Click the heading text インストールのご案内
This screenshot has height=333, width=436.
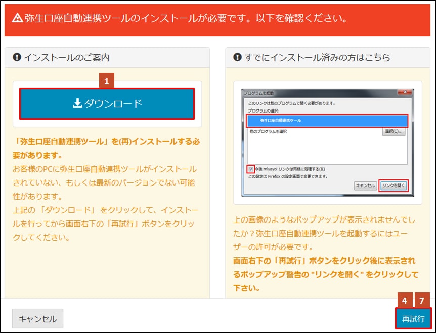(x=67, y=57)
